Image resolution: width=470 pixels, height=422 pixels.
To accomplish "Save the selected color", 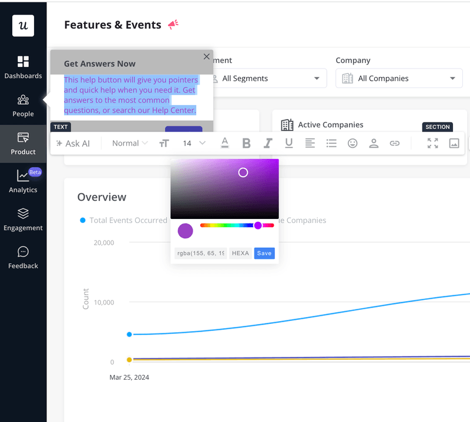I will tap(264, 253).
